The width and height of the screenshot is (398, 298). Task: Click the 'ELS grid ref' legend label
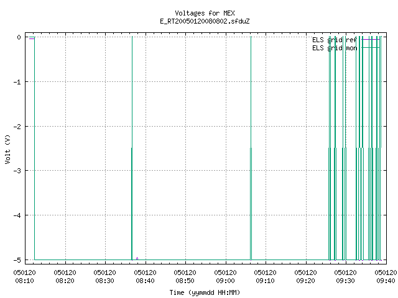(x=335, y=40)
